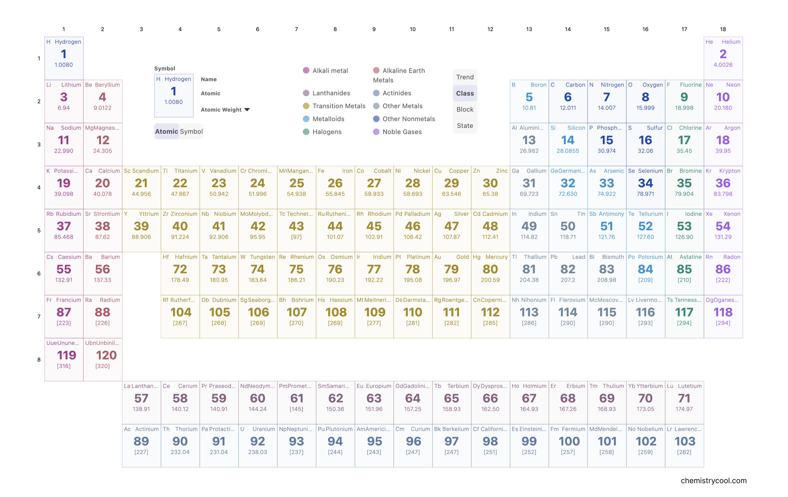Select the State view tab
Image resolution: width=788 pixels, height=497 pixels.
(465, 125)
